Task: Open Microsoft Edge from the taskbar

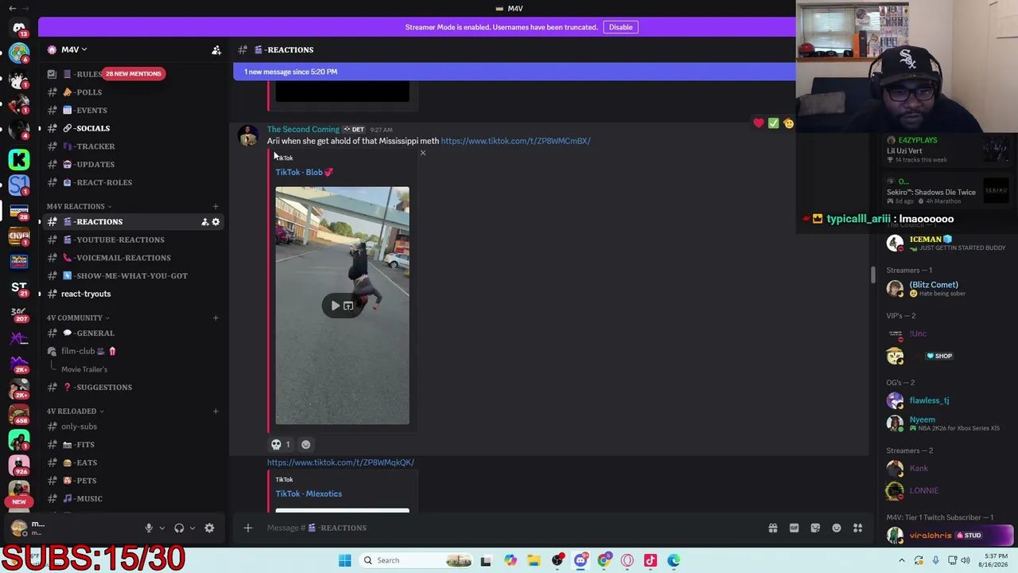Action: click(x=674, y=560)
